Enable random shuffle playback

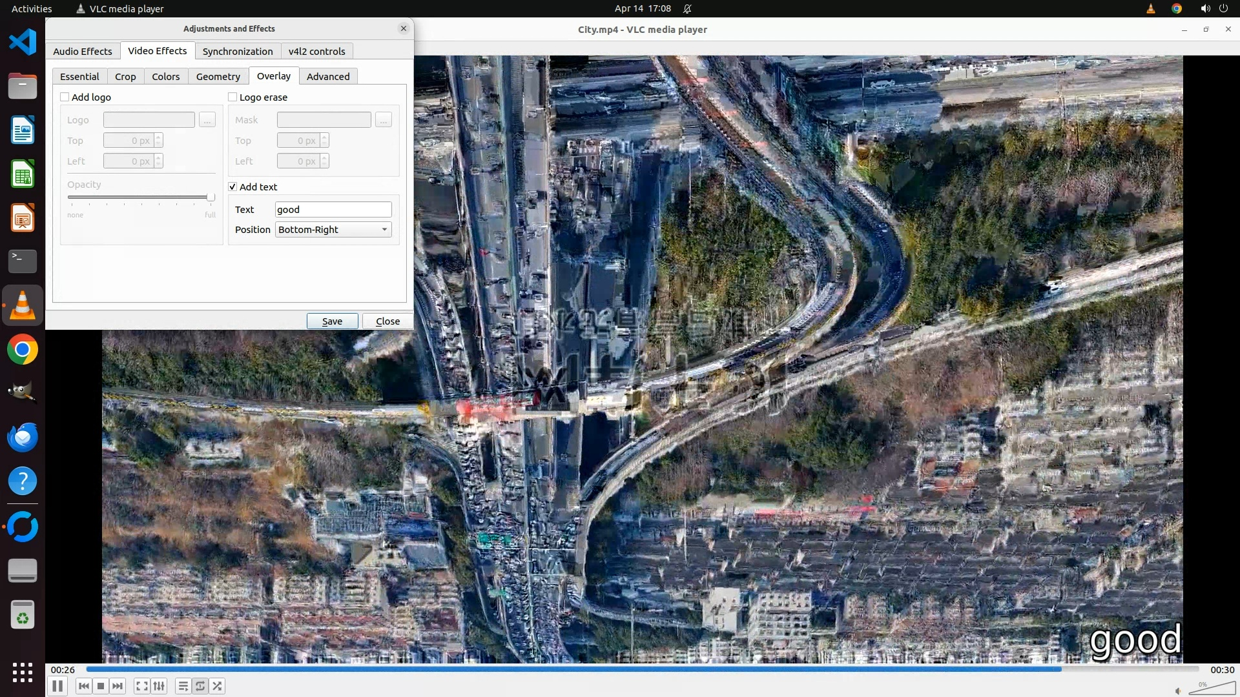(x=218, y=686)
